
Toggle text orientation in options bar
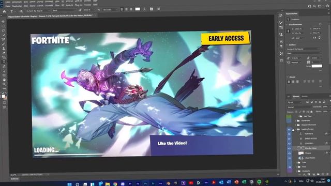point(21,11)
